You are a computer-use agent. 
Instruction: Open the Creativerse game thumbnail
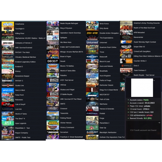pyautogui.click(x=8, y=24)
